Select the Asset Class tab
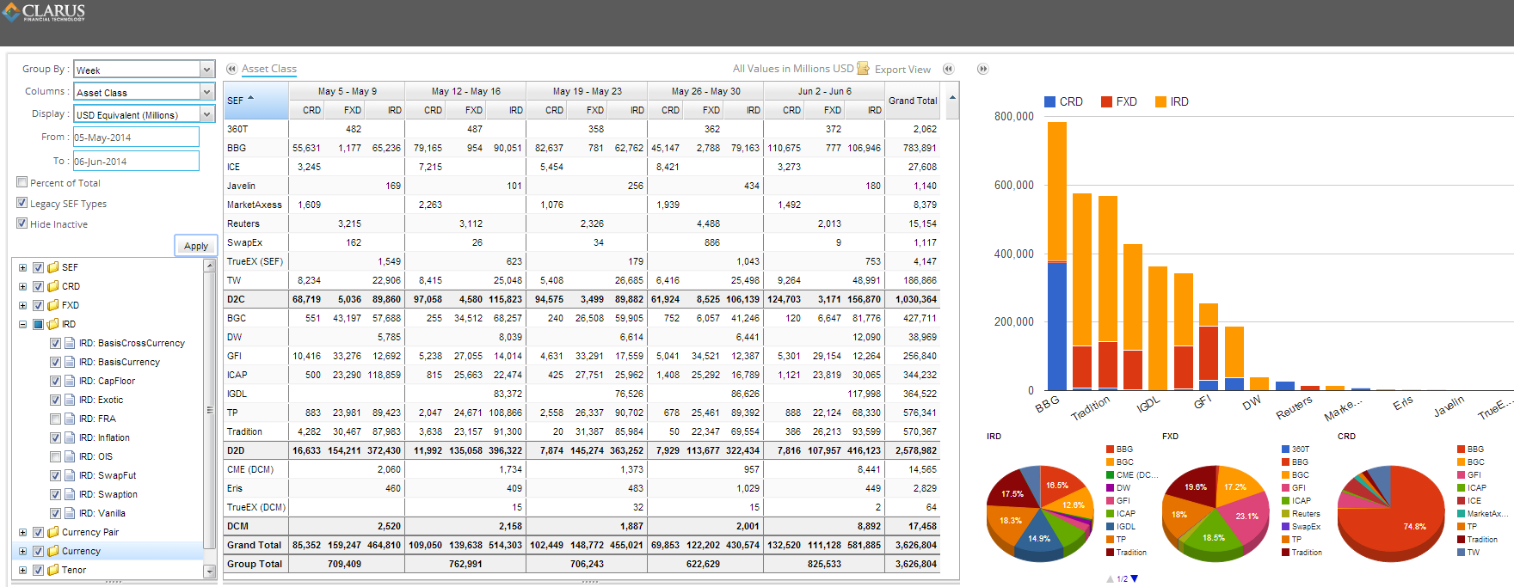The height and width of the screenshot is (587, 1514). click(x=268, y=69)
